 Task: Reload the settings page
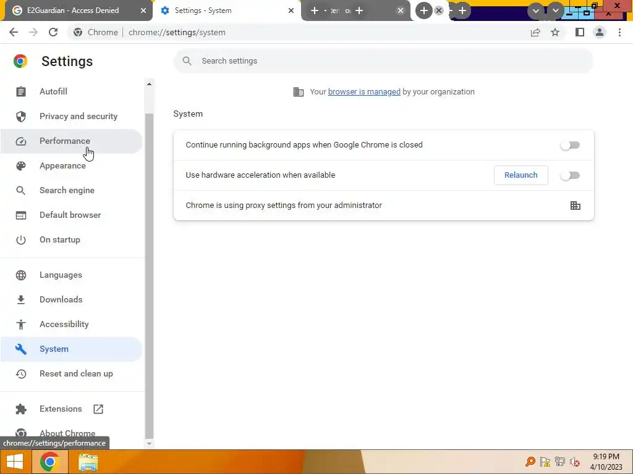[53, 32]
